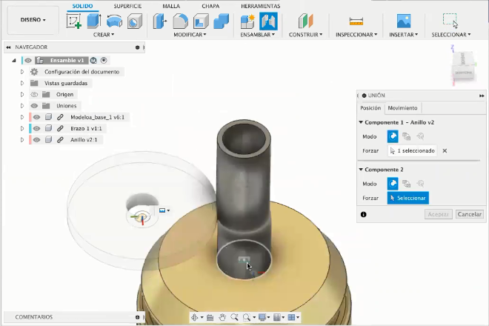The width and height of the screenshot is (489, 326).
Task: Open the CREAR menu
Action: pyautogui.click(x=104, y=35)
